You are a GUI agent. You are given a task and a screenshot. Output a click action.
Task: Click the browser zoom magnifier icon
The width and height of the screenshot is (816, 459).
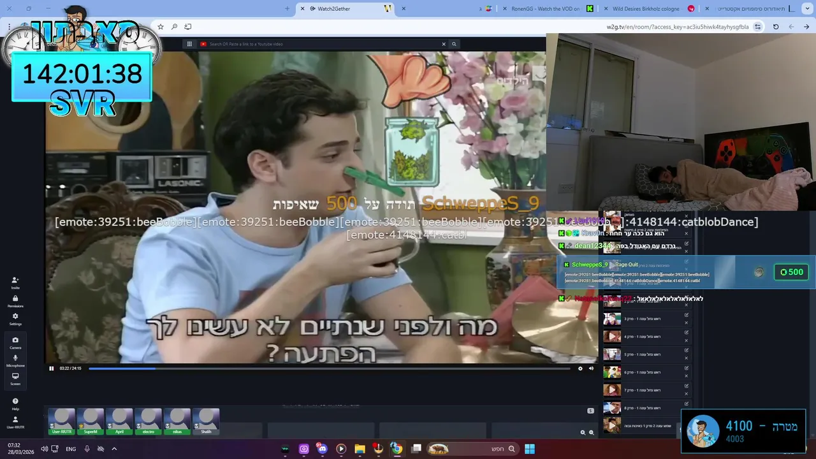coord(174,27)
